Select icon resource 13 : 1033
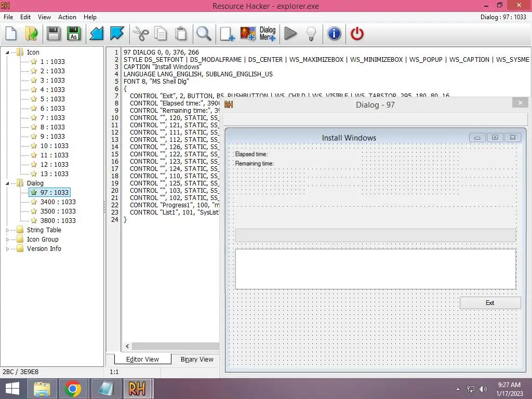Viewport: 532px width, 399px height. 54,174
